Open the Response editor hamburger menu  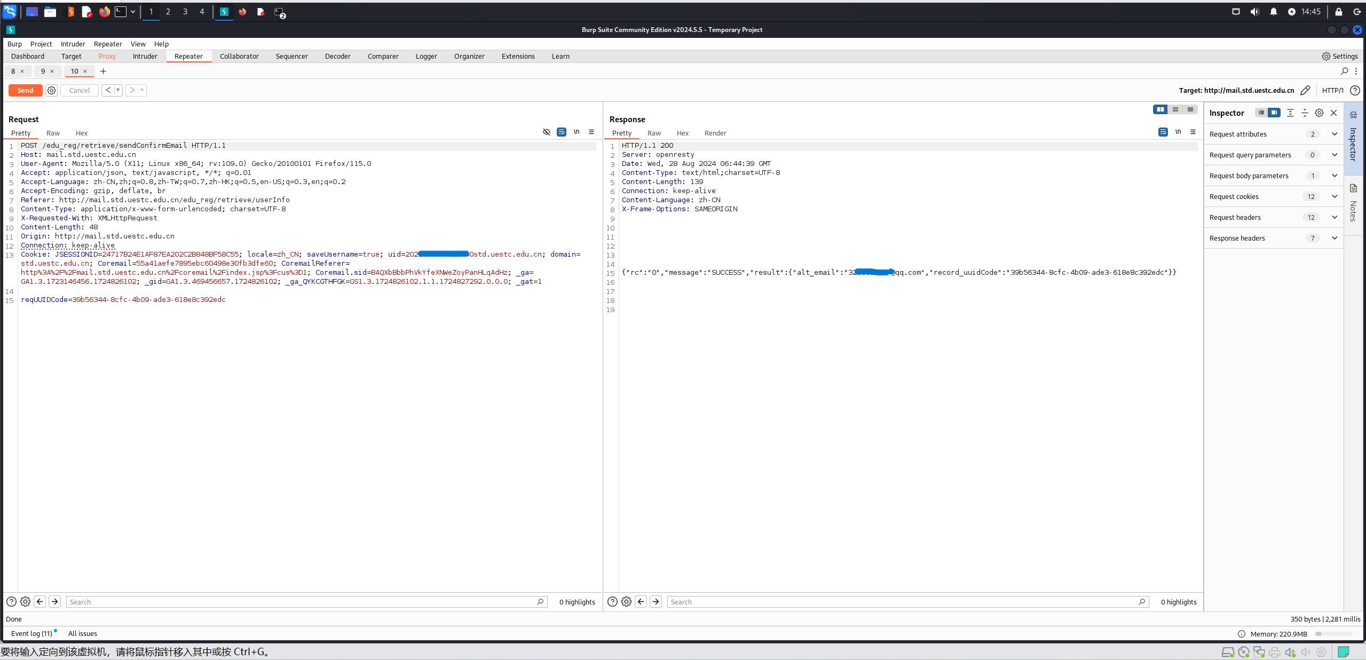coord(1193,132)
